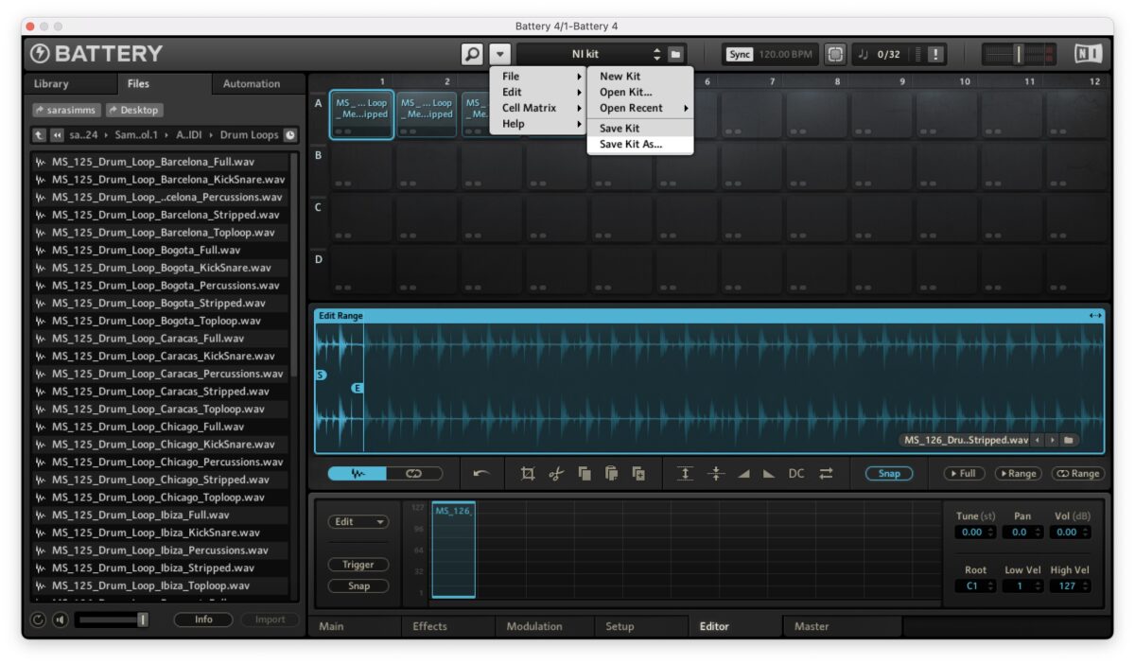Toggle the Sync tempo button

point(740,55)
